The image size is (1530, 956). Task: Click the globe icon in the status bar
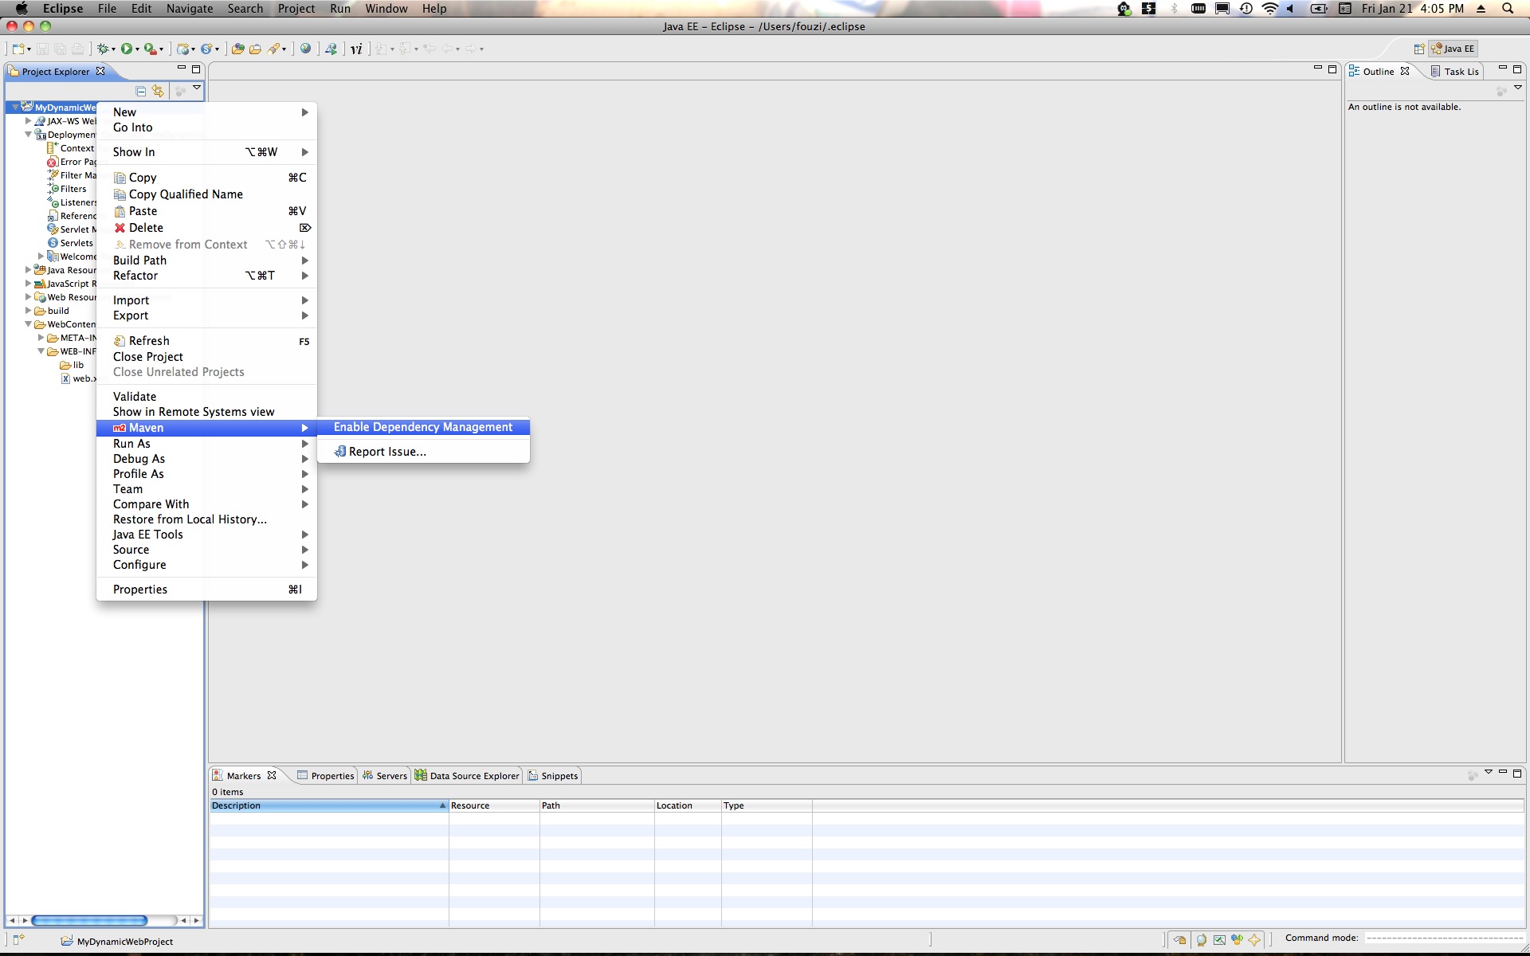tap(1201, 940)
